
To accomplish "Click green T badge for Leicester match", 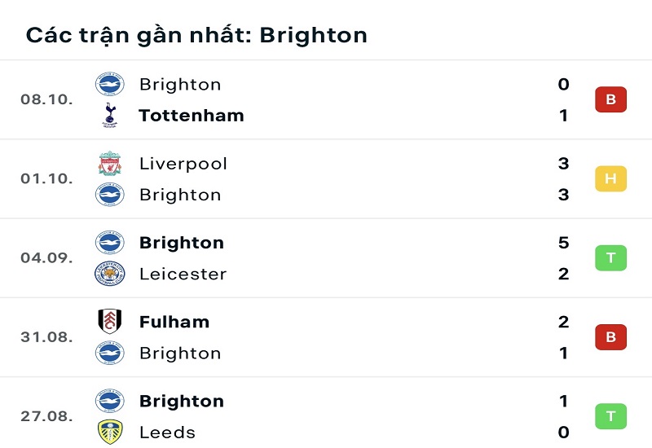I will point(610,257).
